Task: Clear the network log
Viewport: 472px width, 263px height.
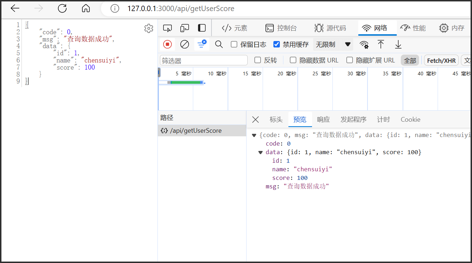Action: 185,44
